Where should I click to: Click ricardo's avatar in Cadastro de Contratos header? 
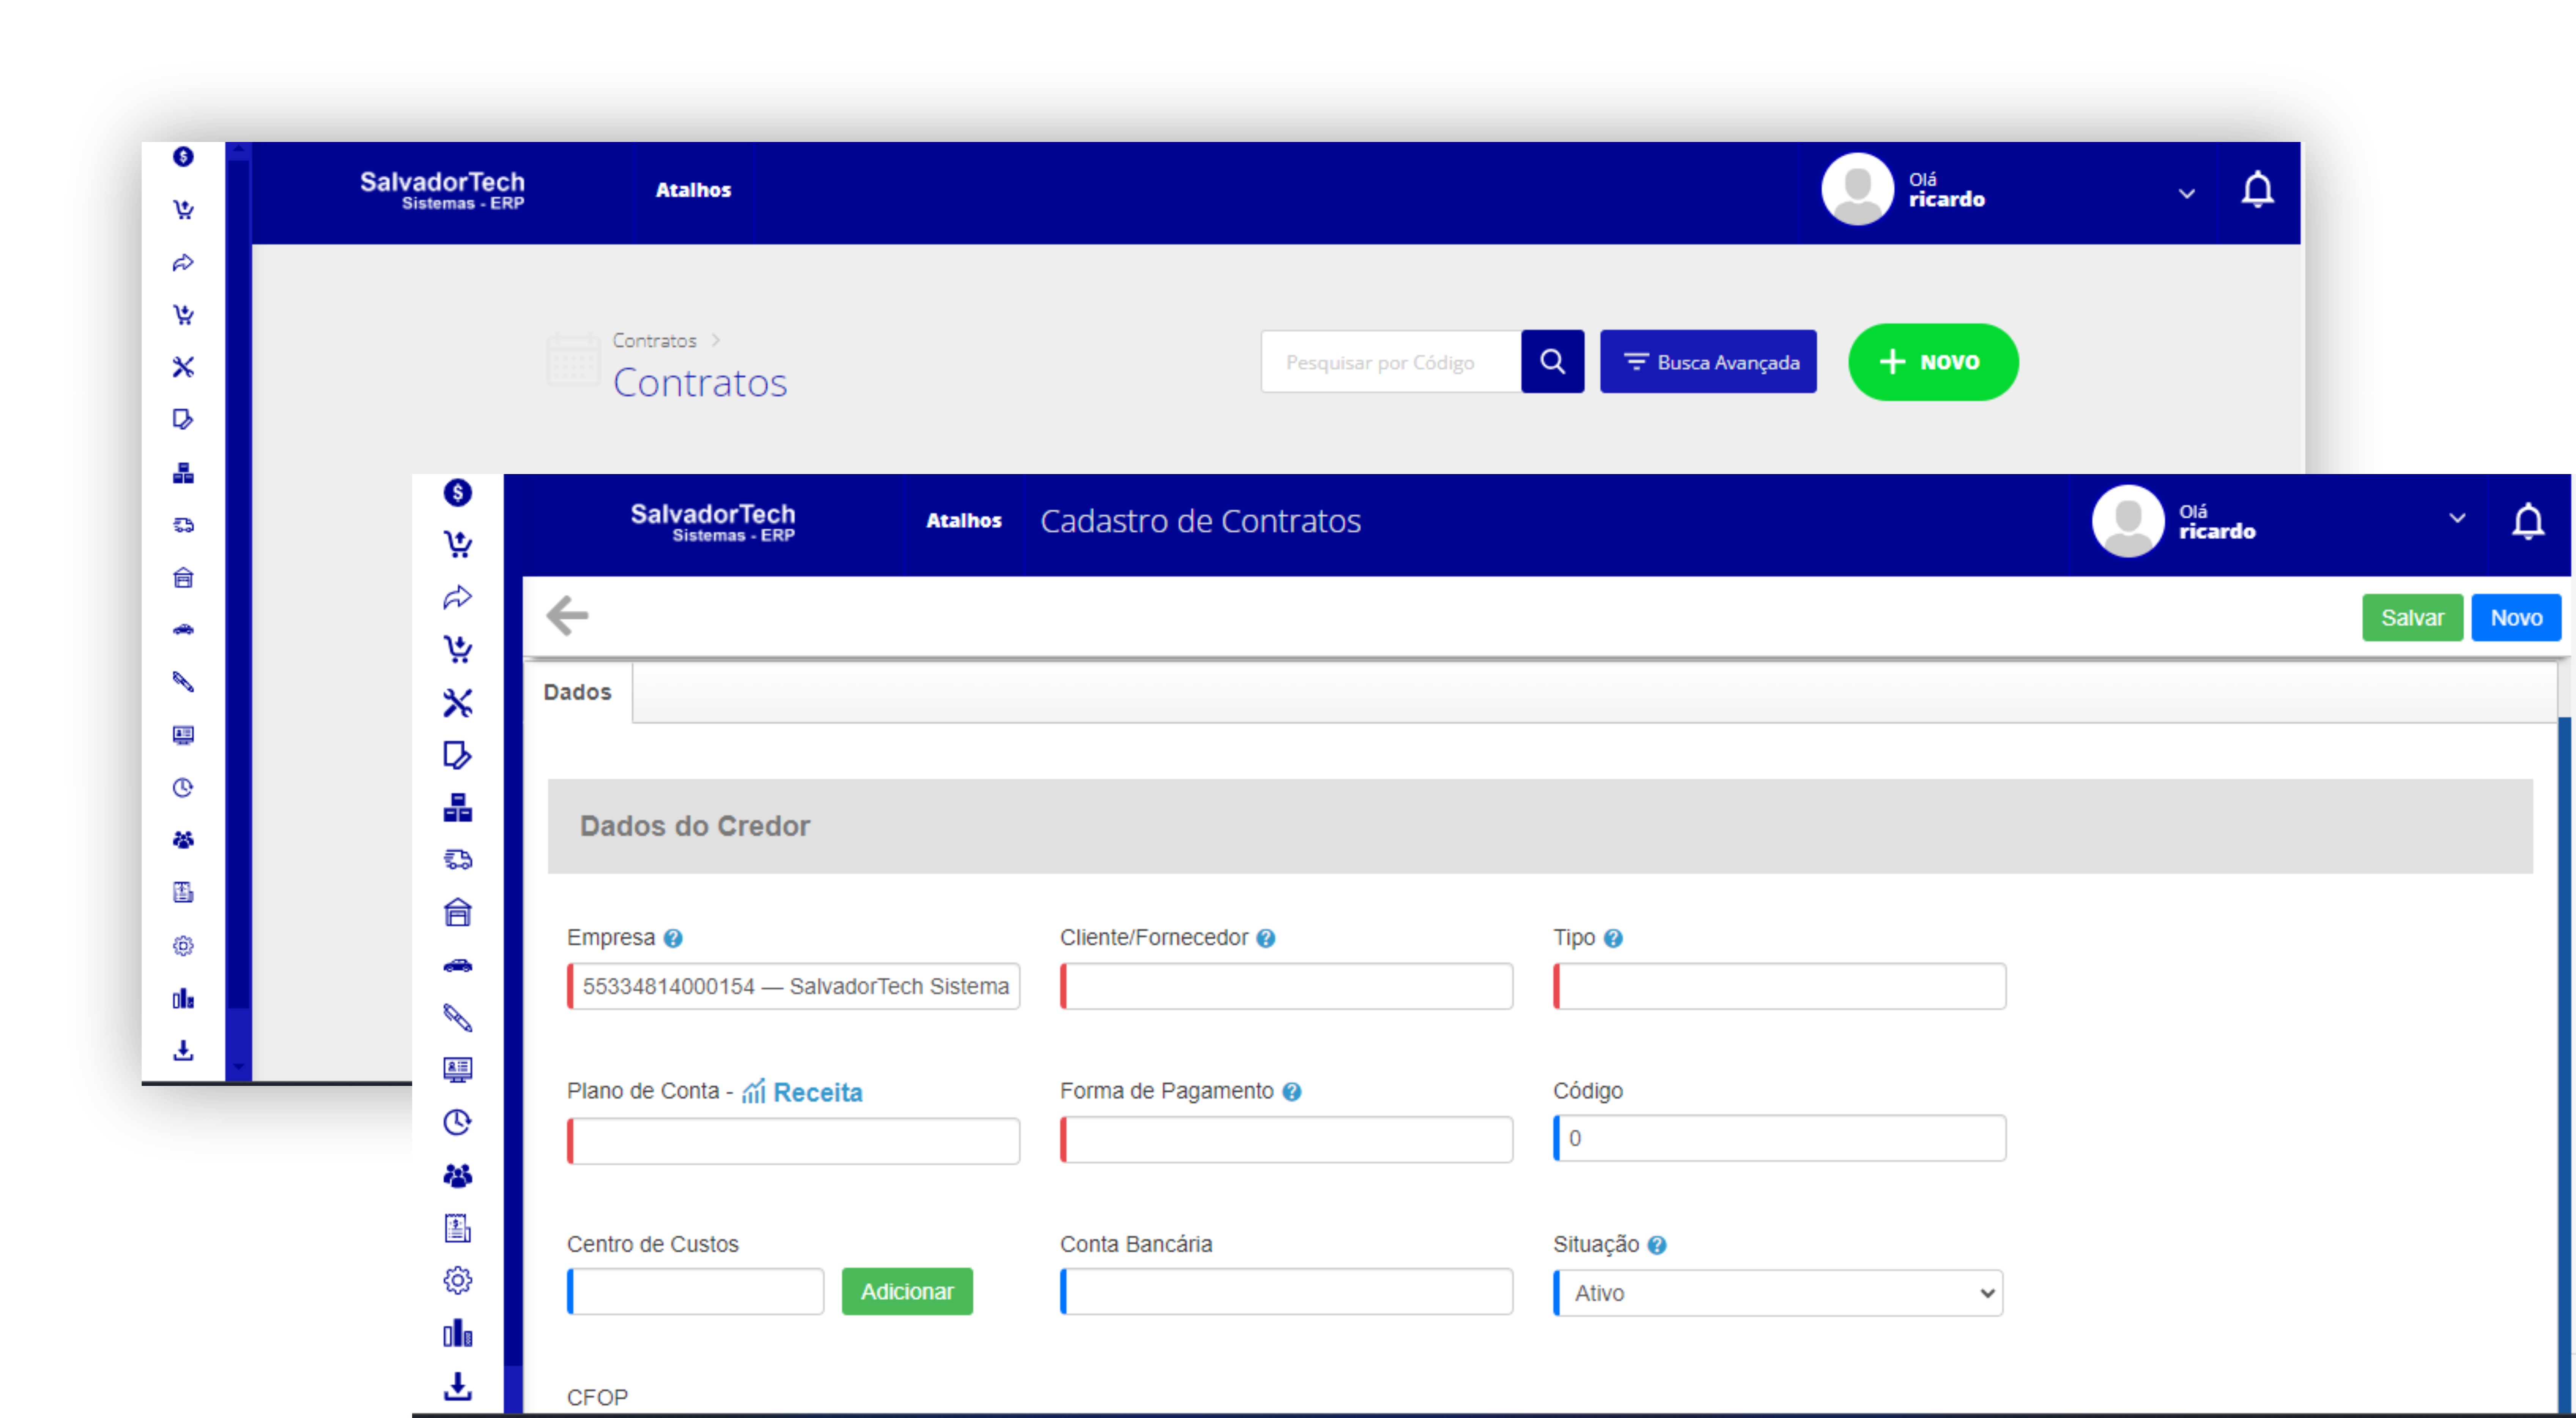tap(2127, 521)
